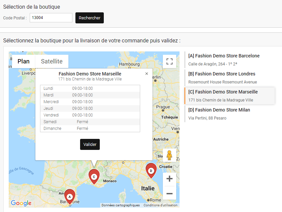Click the Hambourg label on the map
The image size is (282, 212).
click(x=129, y=64)
